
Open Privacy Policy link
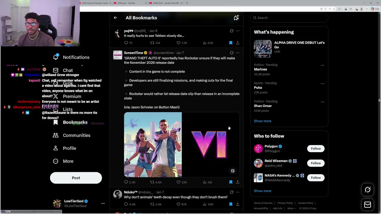285,203
